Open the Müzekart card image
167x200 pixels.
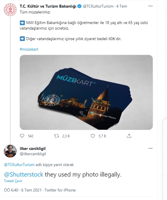(x=86, y=92)
